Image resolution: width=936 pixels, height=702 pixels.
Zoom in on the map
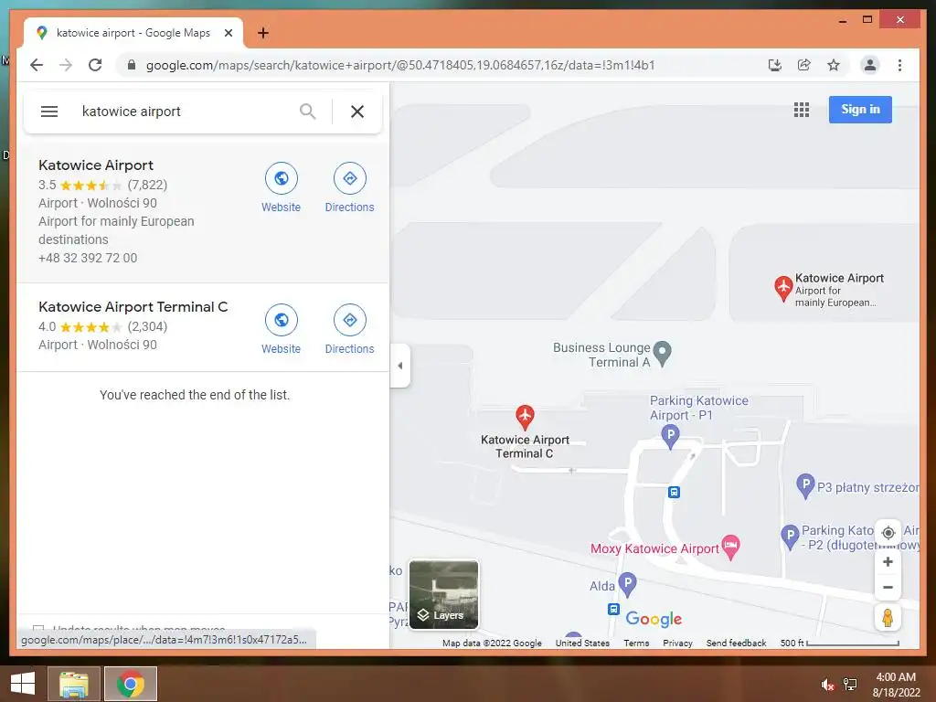point(888,562)
